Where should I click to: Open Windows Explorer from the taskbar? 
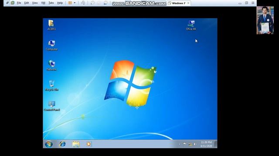[76, 144]
